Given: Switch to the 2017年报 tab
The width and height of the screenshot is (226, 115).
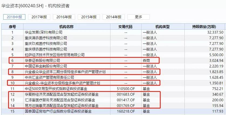Looking at the screenshot, I should click(x=39, y=17).
